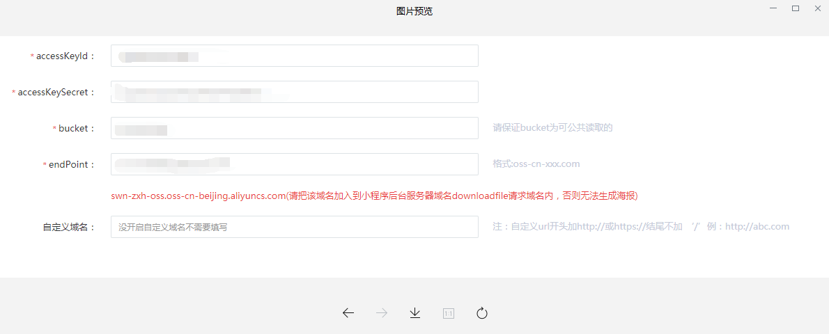Click the red swn-zxh-oss aliyuncs.com domain text

tap(199, 196)
